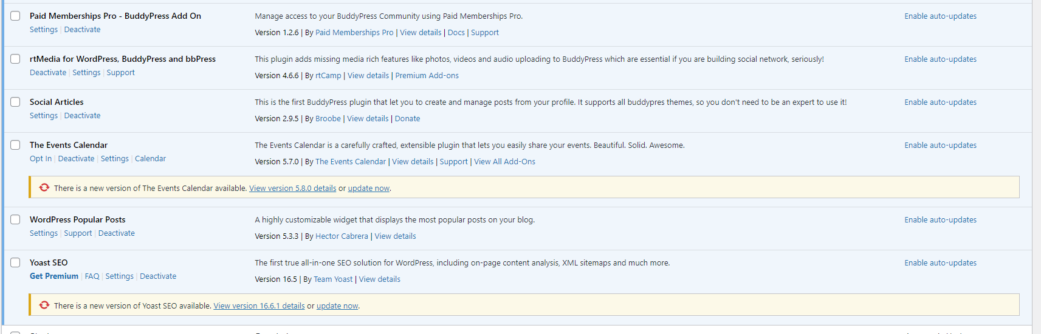1041x334 pixels.
Task: Tick the rtMedia for WordPress checkbox
Action: (15, 59)
